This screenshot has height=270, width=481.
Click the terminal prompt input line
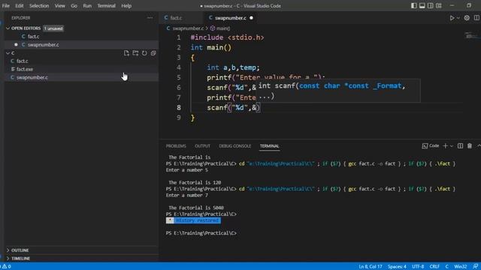(201, 233)
